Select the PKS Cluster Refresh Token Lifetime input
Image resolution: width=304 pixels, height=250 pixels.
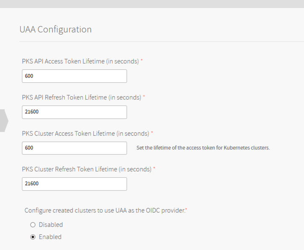pos(74,184)
